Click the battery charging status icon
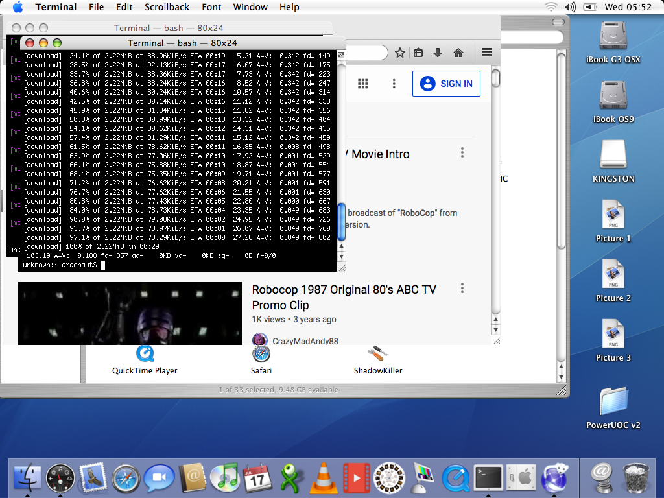The width and height of the screenshot is (664, 498). click(x=590, y=6)
